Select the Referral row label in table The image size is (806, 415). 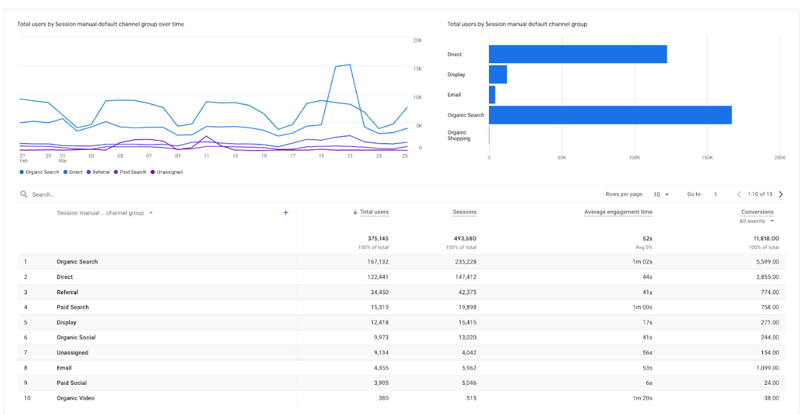coord(67,293)
